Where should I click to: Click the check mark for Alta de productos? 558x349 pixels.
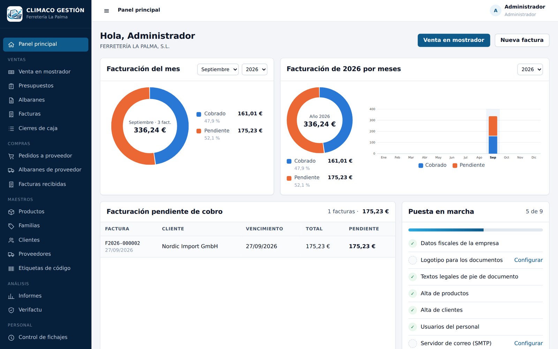pyautogui.click(x=413, y=294)
